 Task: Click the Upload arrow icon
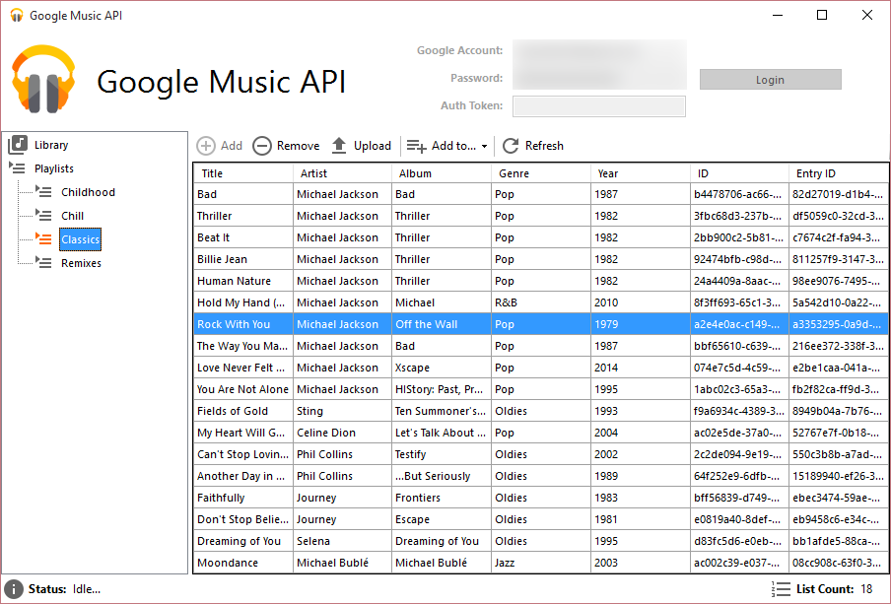(339, 146)
